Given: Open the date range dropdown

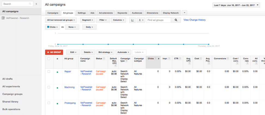Looking at the screenshot, I should pos(236,5).
